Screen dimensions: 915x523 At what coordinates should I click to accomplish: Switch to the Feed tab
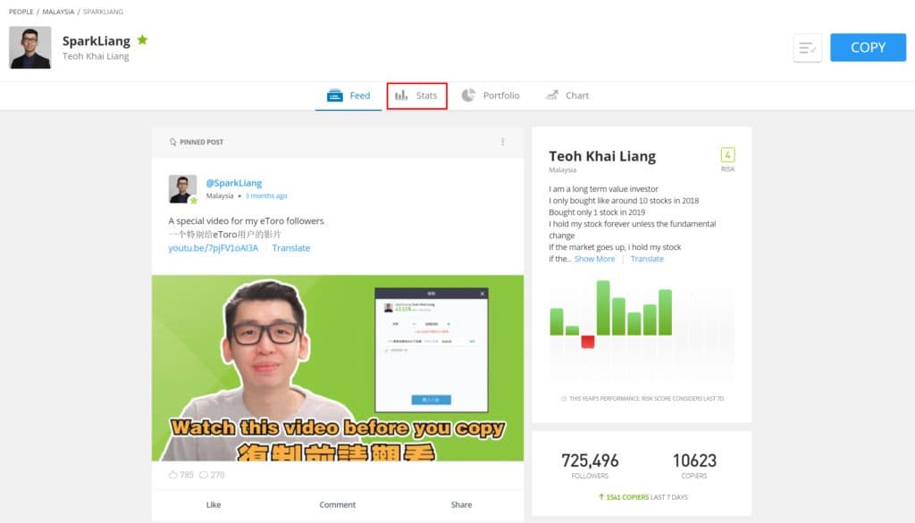tap(348, 95)
